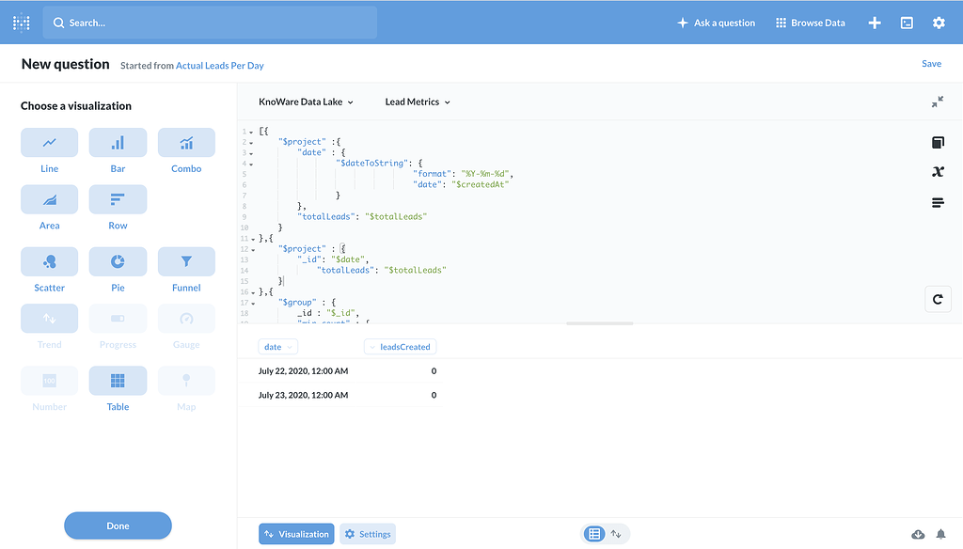Click July 23, 2020 date cell
Viewport: 963px width, 549px height.
click(x=304, y=395)
